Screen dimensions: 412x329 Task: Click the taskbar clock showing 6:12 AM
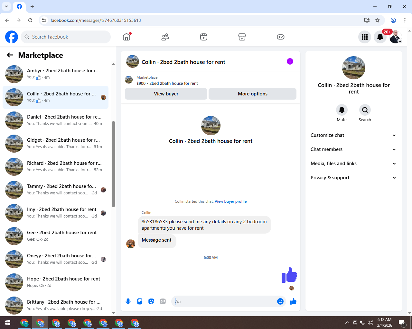tap(385, 323)
